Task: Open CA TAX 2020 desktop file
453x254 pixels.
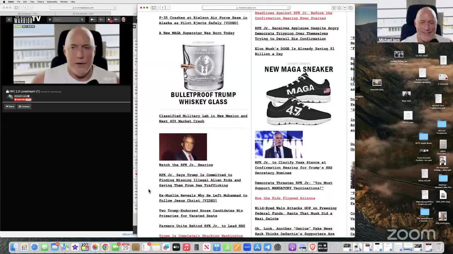Action: (421, 50)
